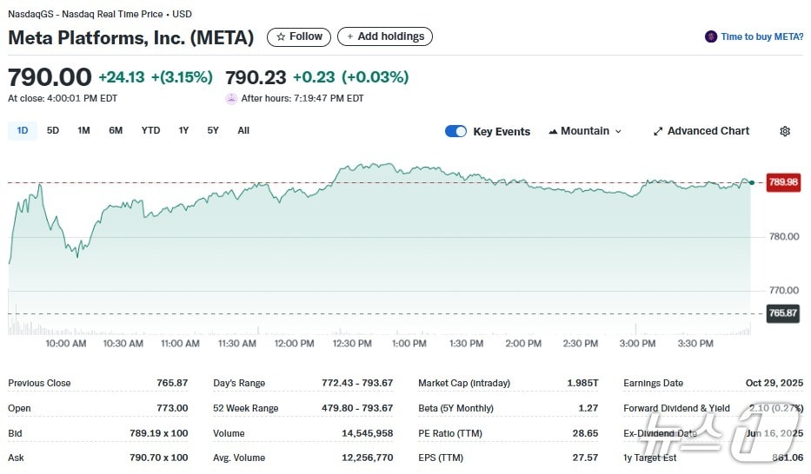Expand the Mountain chart style dropdown

pyautogui.click(x=585, y=131)
